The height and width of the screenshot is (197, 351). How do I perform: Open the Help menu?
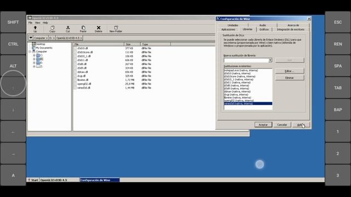[45, 23]
